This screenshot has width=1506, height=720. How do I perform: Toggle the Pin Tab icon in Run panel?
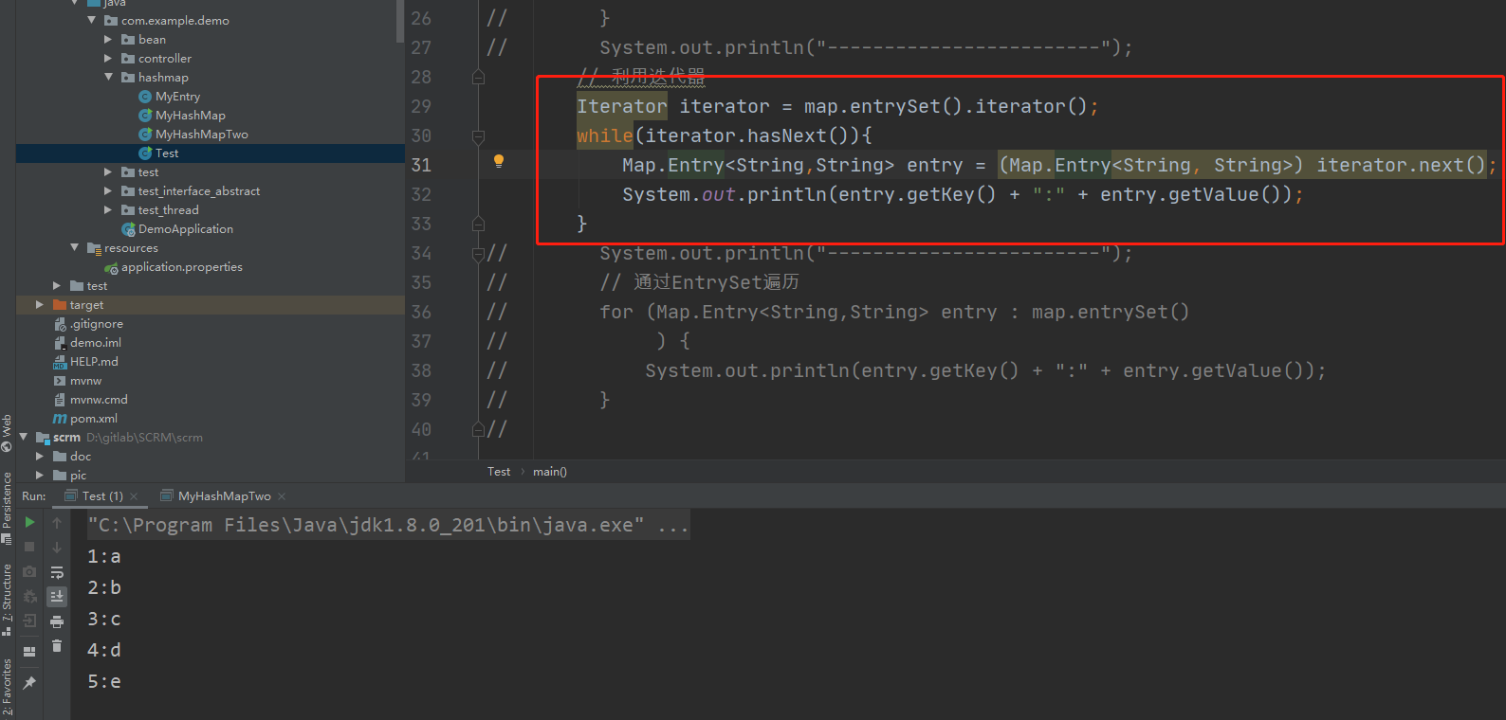tap(29, 682)
